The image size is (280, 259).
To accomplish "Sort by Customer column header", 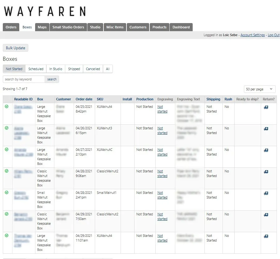I will [63, 99].
